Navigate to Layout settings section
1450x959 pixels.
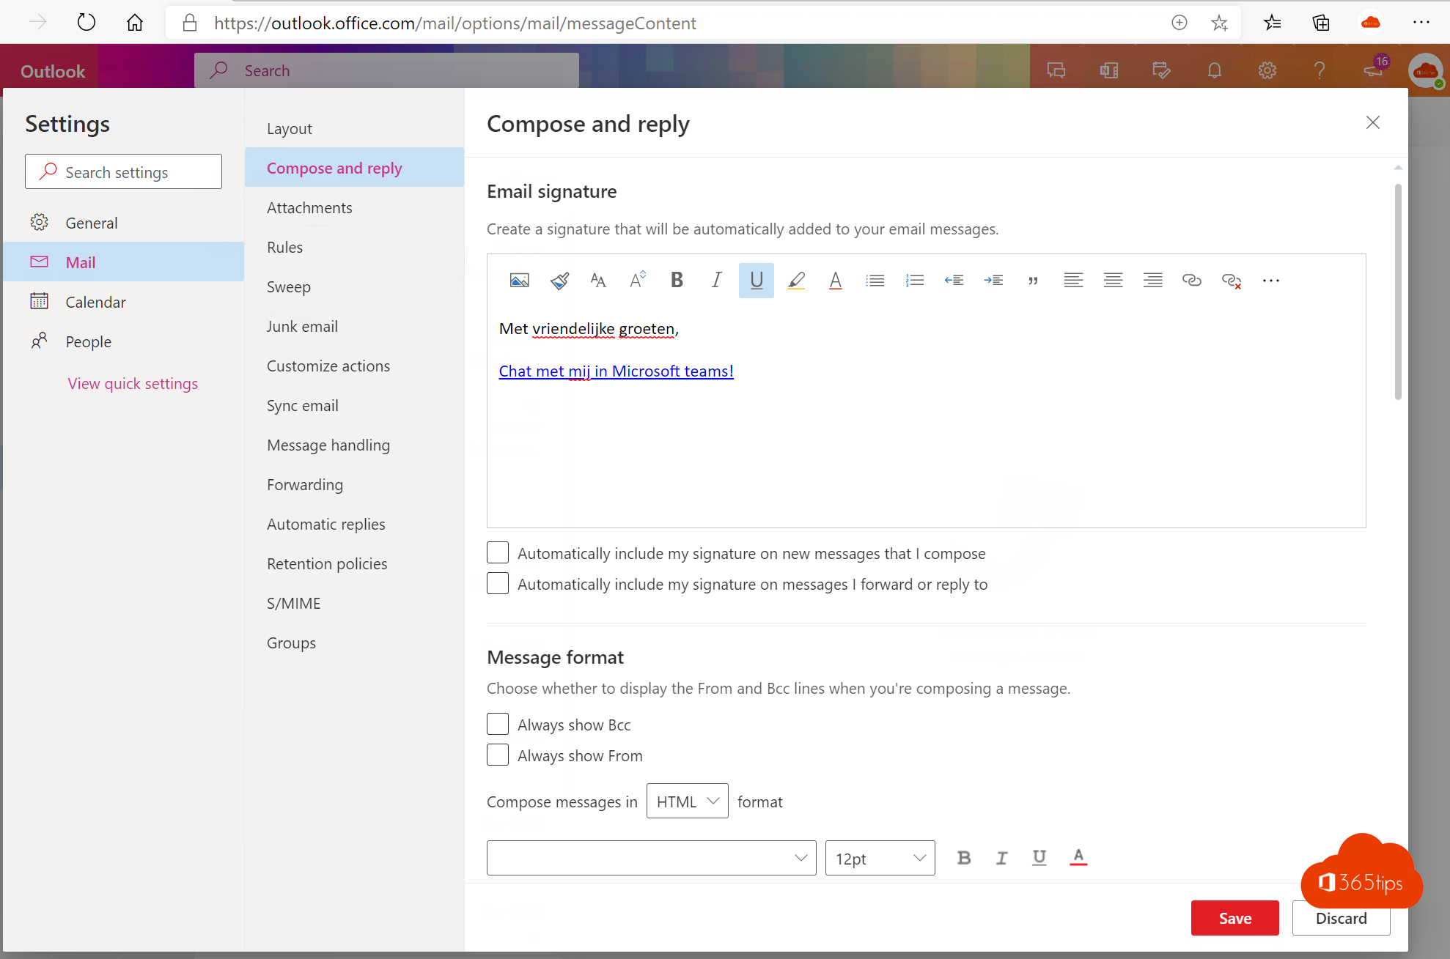(290, 127)
